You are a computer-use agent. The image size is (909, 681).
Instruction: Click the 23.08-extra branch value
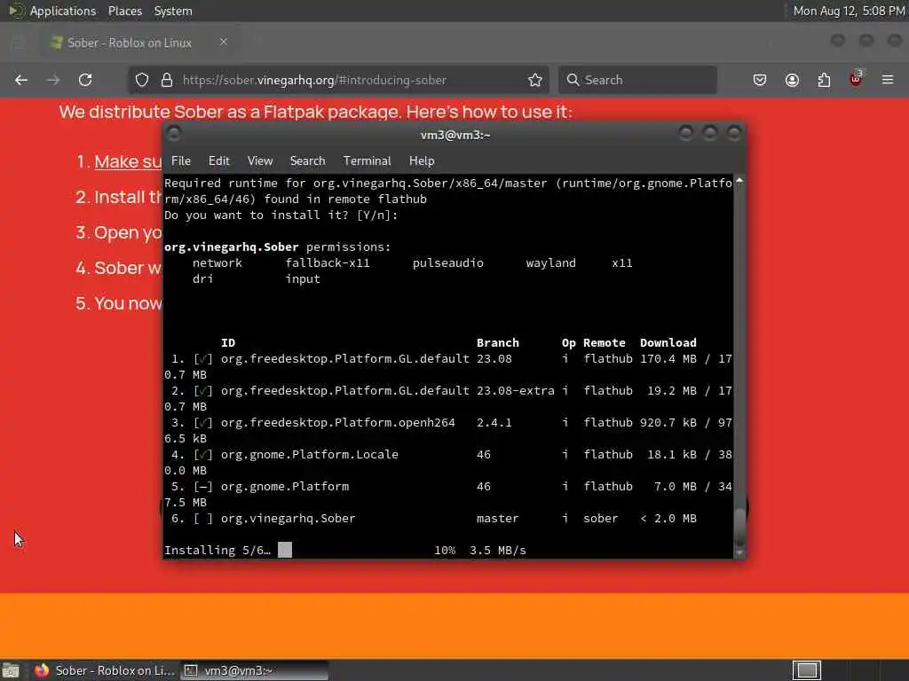pos(516,391)
